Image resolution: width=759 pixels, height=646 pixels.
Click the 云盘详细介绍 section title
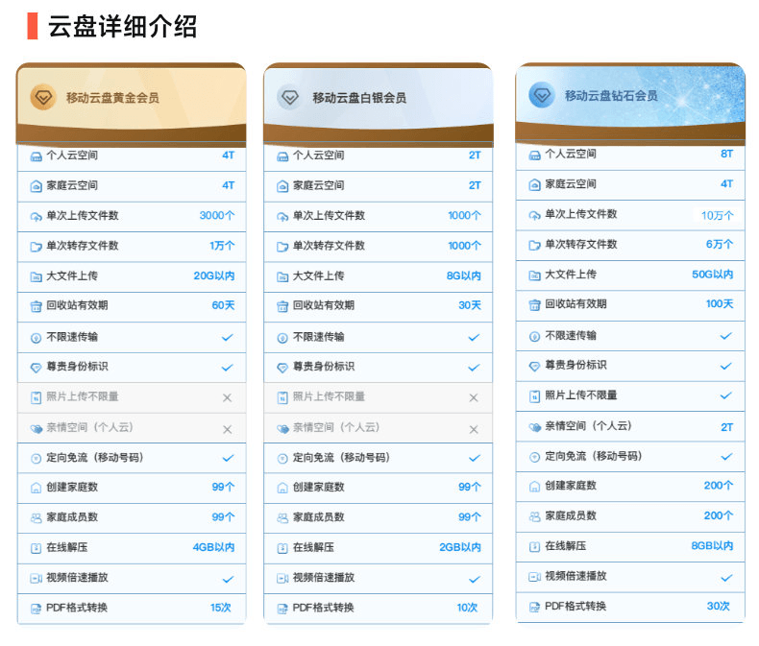[x=122, y=27]
